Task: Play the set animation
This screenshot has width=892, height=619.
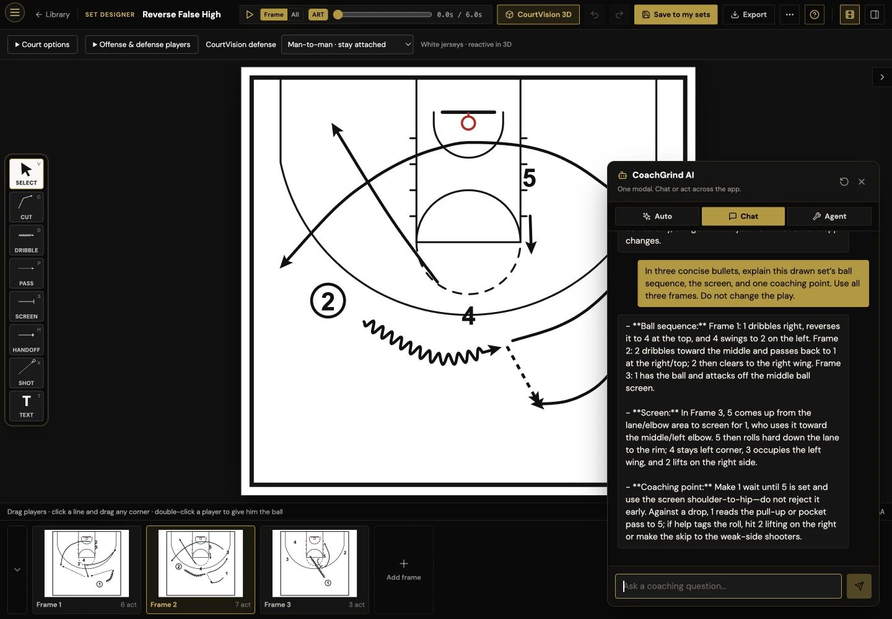Action: (x=250, y=14)
